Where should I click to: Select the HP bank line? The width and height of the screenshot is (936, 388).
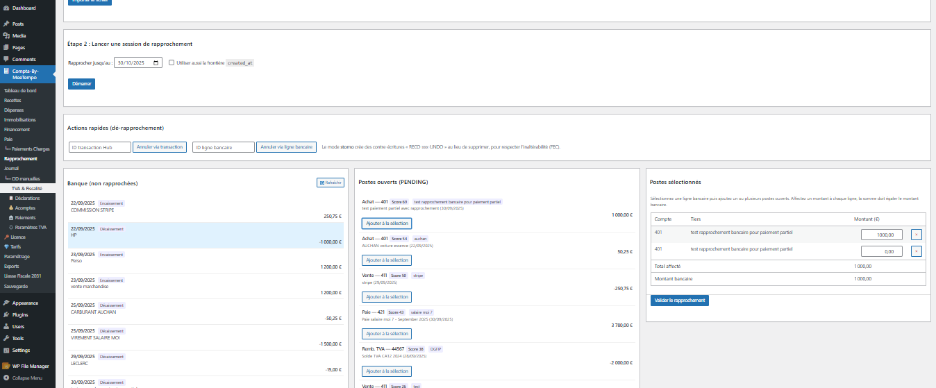206,235
